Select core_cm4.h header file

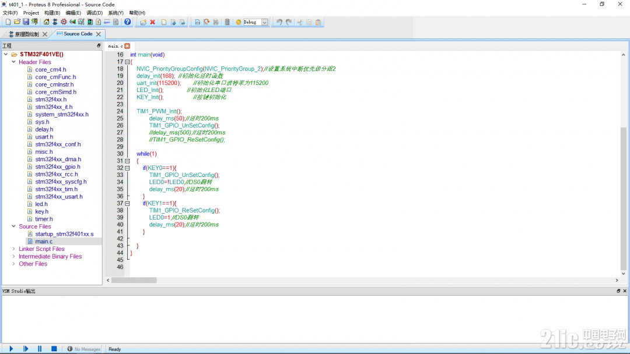point(51,69)
